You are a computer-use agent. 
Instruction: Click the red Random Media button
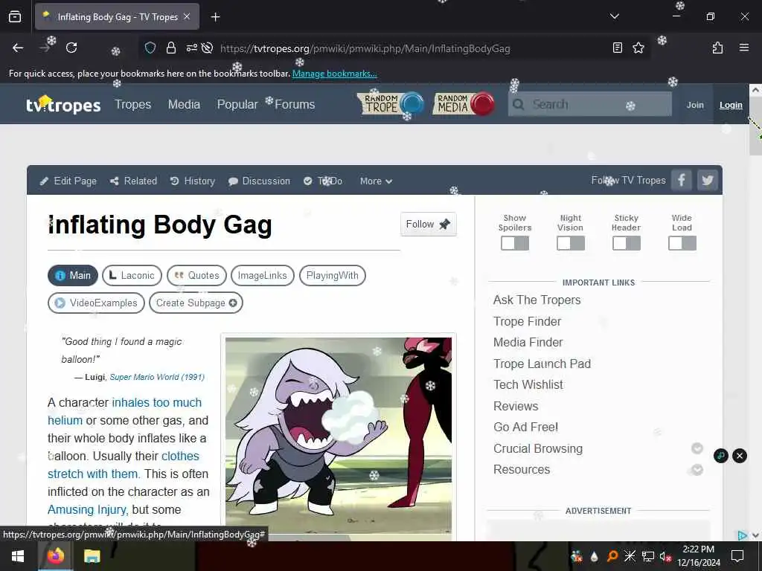pyautogui.click(x=464, y=103)
